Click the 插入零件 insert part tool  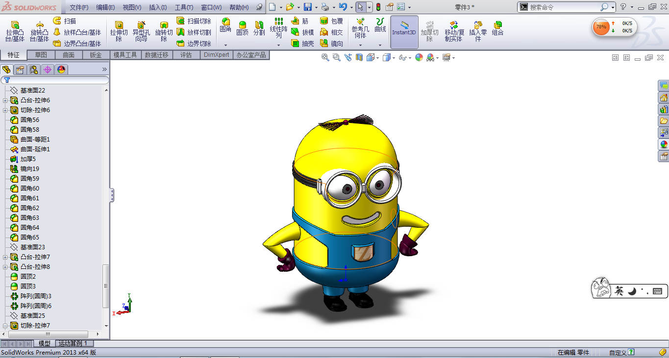coord(478,31)
